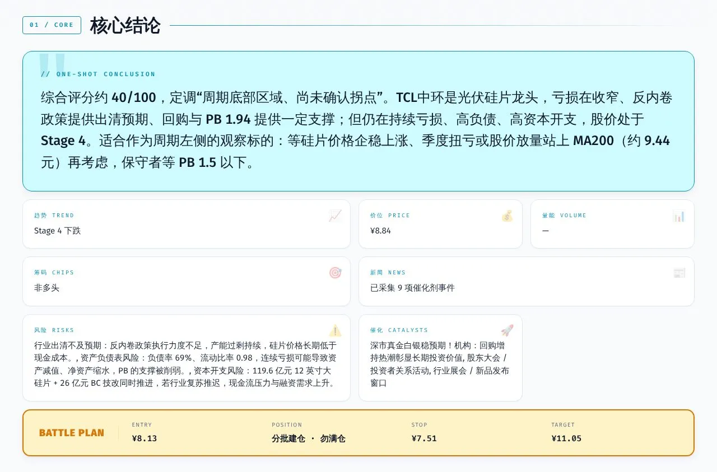The image size is (717, 472).
Task: Click the risks paragraph starting 行业出清不及预期
Action: point(185,364)
